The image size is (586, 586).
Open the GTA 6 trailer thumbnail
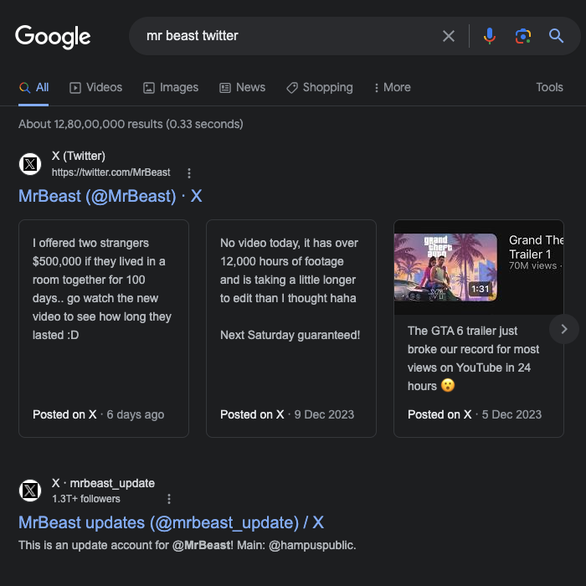[445, 267]
